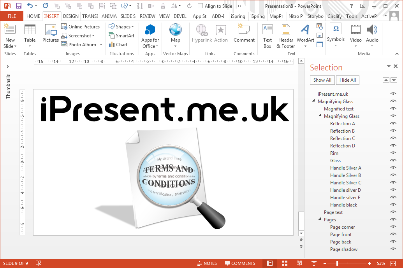Save the presentation via floppy disk icon
The width and height of the screenshot is (403, 268).
tap(19, 6)
